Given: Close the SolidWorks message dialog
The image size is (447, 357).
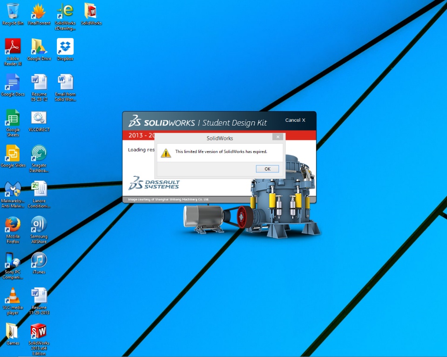Looking at the screenshot, I should coord(278,137).
